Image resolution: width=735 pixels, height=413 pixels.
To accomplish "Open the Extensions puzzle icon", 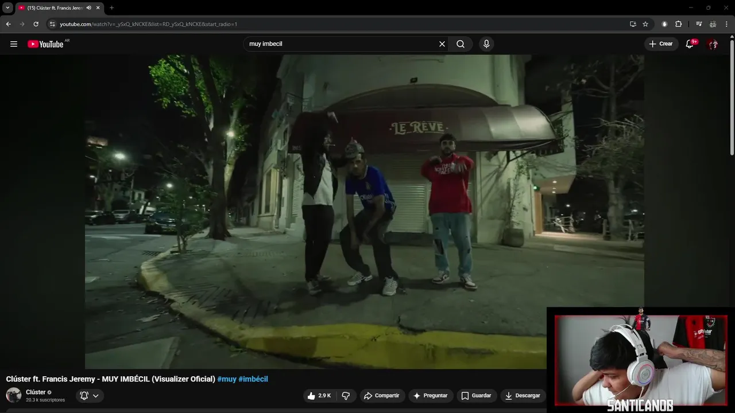I will pyautogui.click(x=678, y=24).
